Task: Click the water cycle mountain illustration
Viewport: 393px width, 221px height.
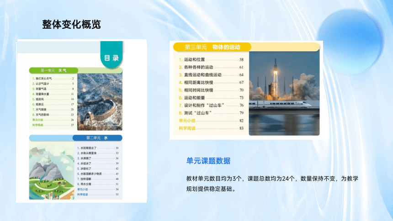Action: (52, 171)
